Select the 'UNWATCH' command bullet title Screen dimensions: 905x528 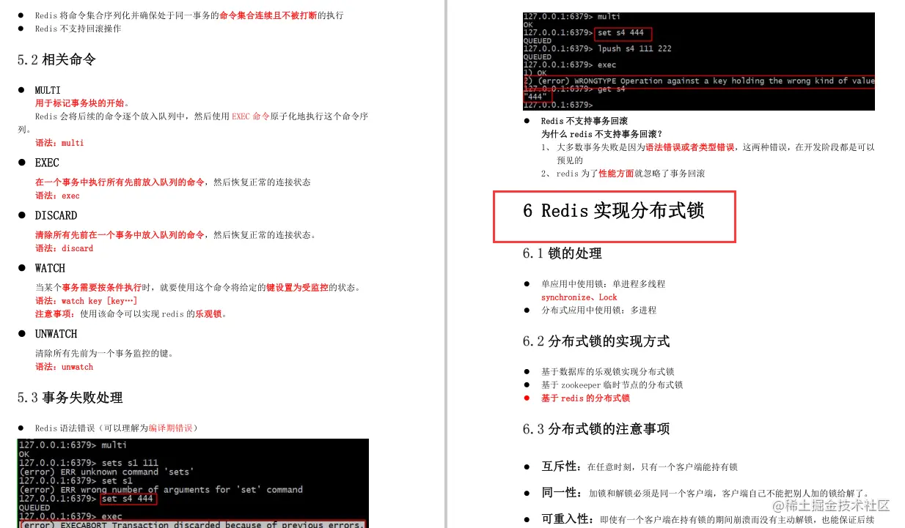[56, 334]
